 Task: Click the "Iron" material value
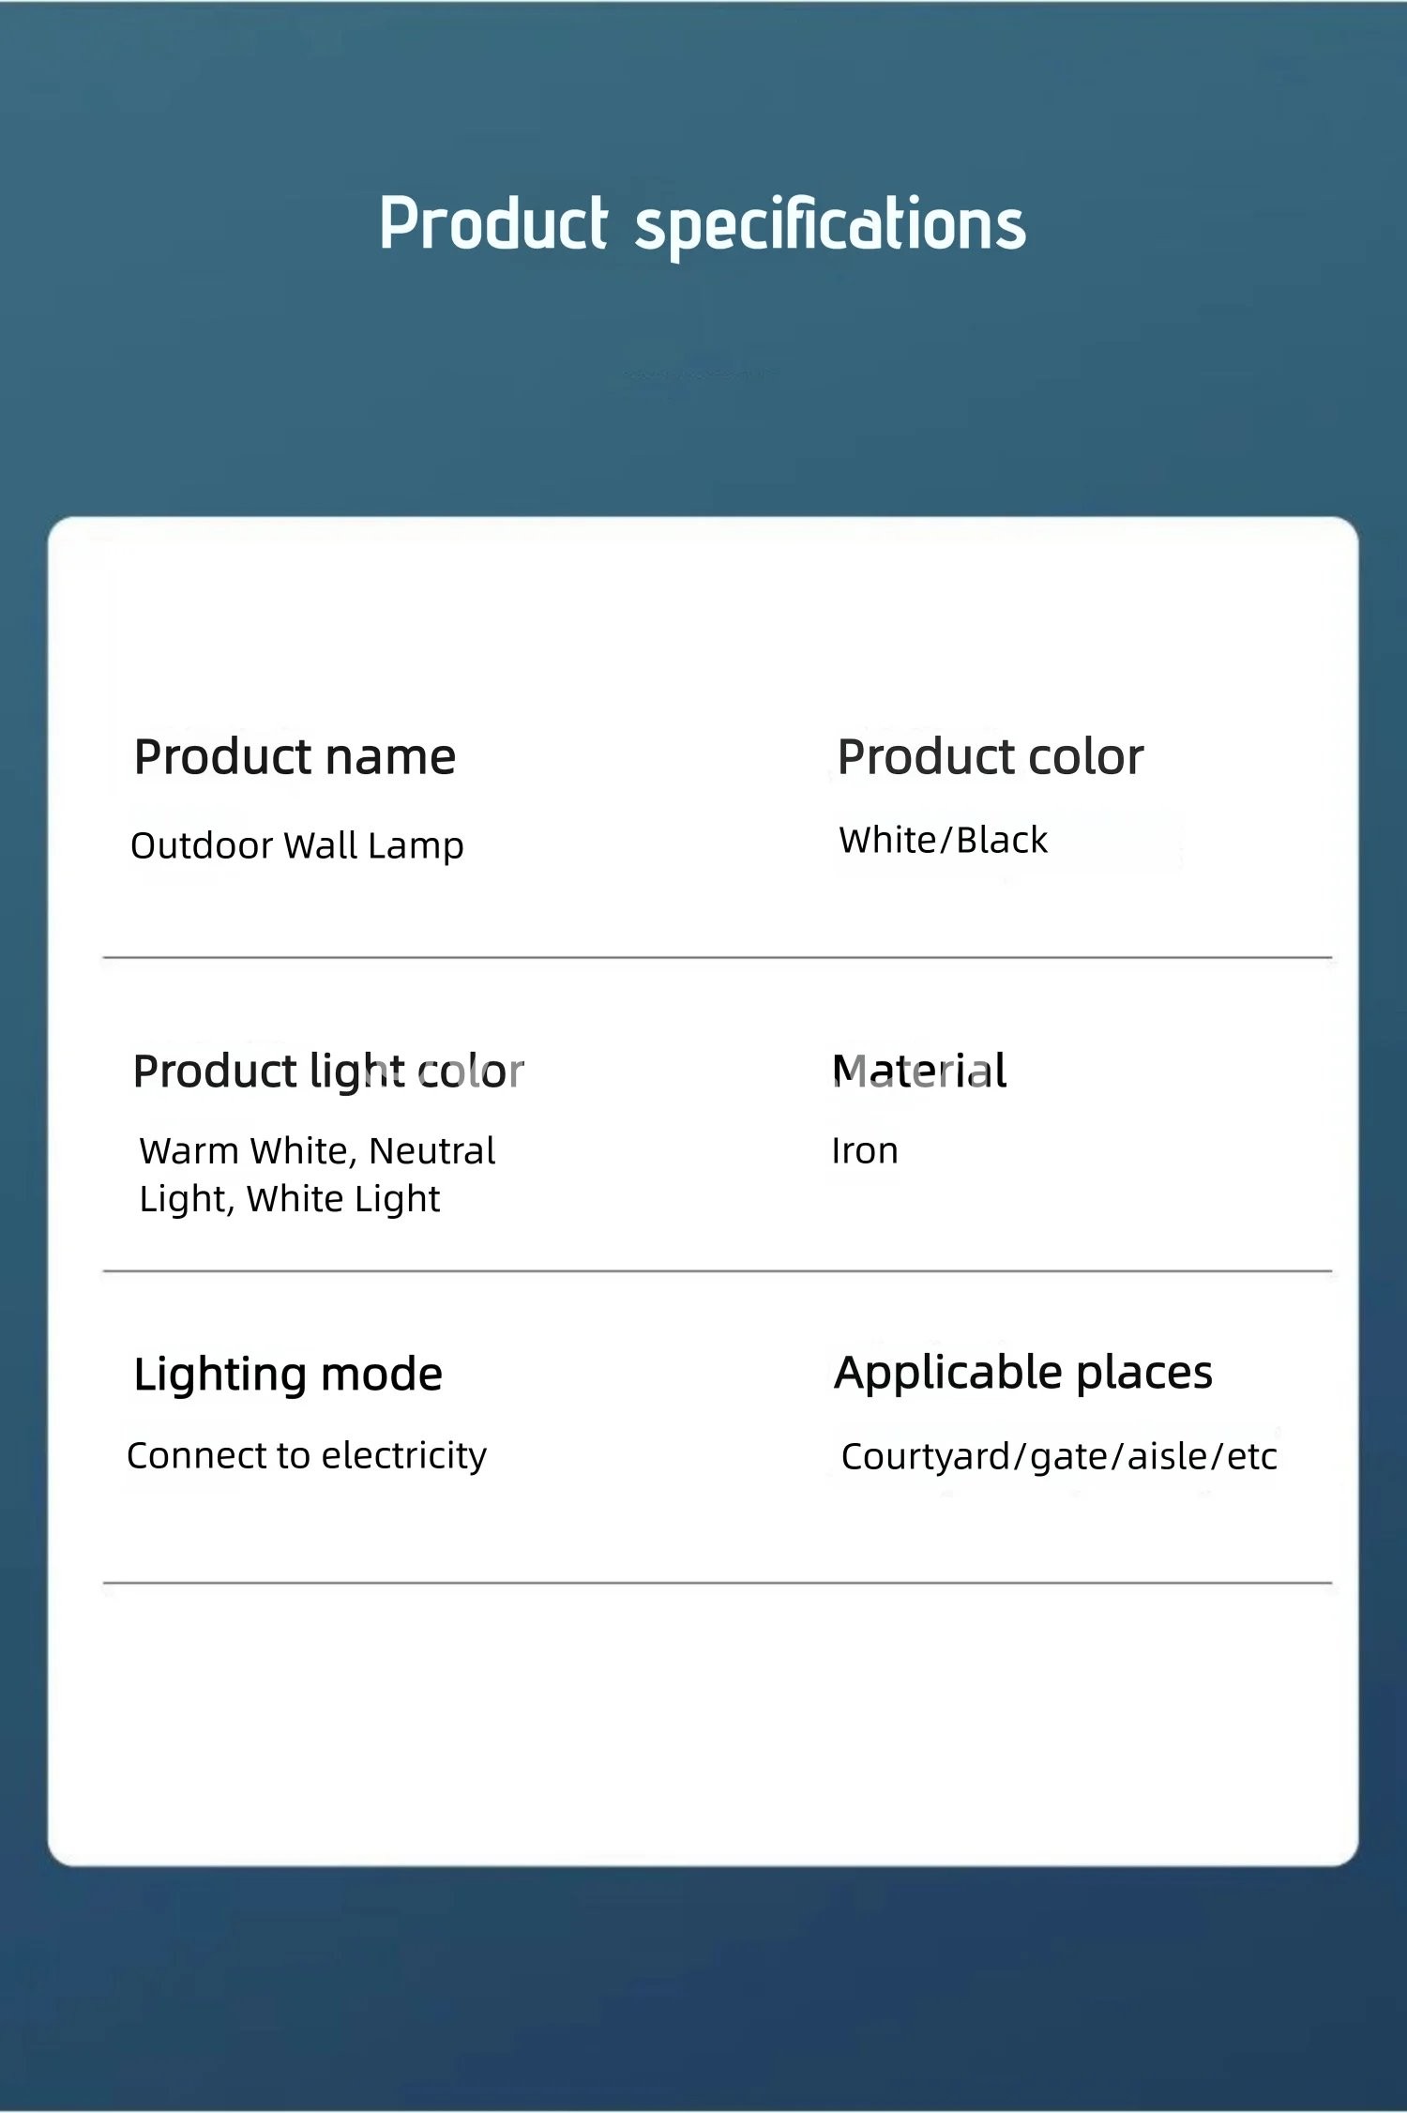click(x=865, y=1150)
